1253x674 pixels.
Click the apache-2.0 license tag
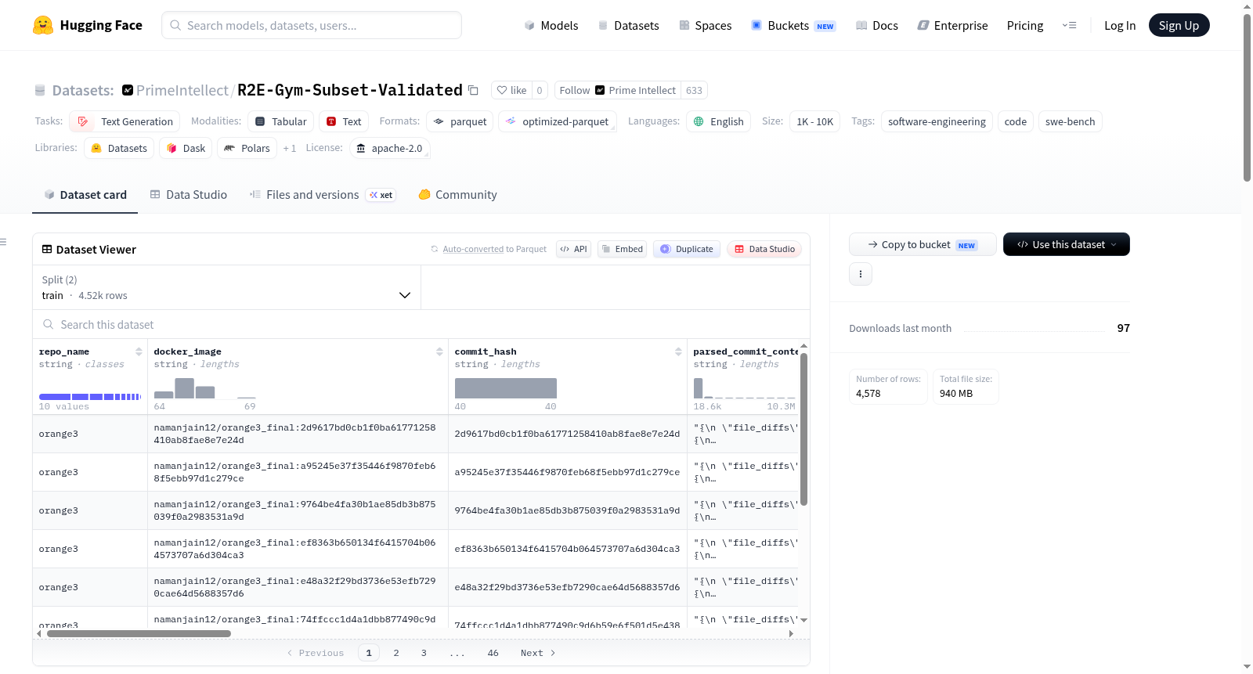[x=389, y=148]
